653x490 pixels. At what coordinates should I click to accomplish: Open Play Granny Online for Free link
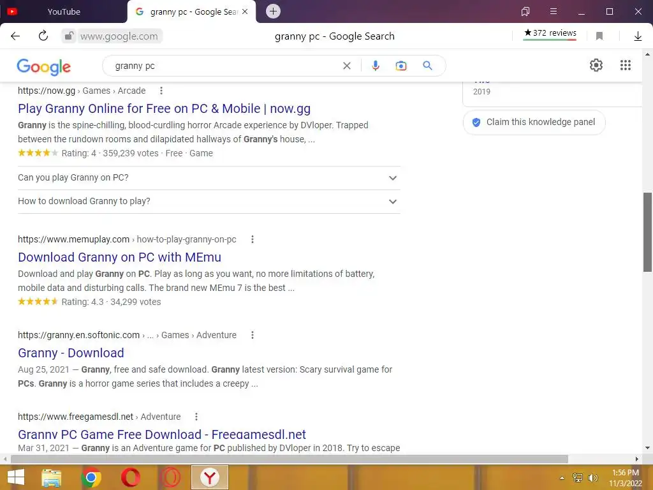coord(164,108)
